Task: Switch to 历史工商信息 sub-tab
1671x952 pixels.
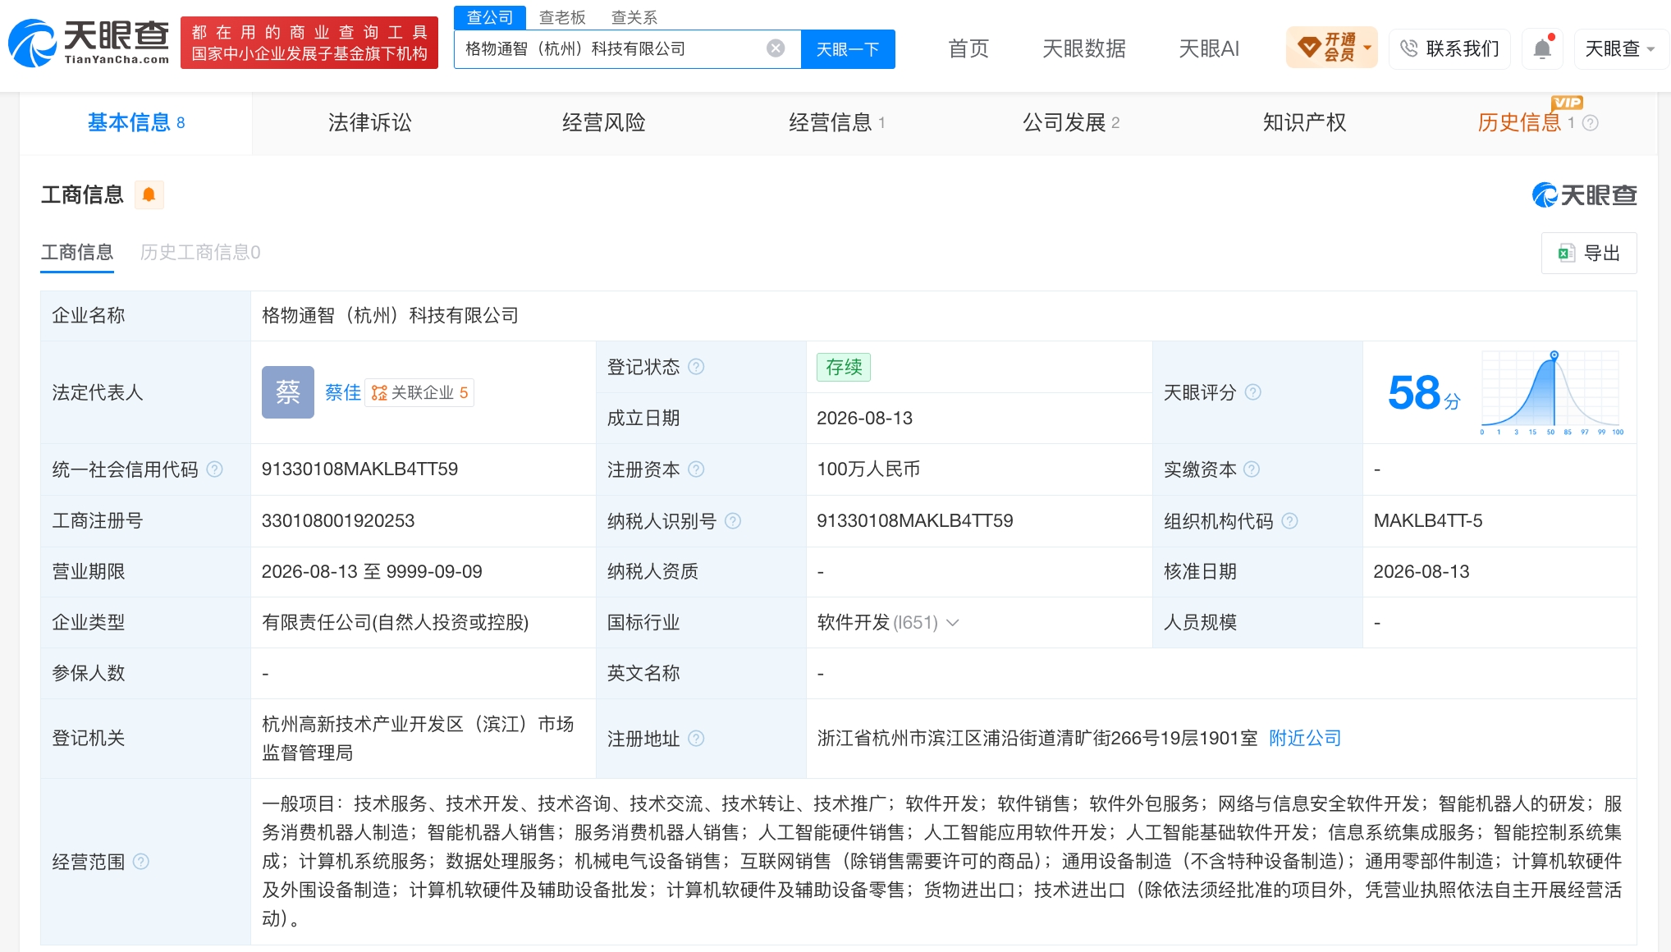Action: [x=200, y=252]
